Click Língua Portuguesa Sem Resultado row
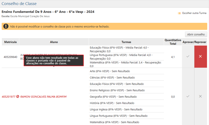 (126, 116)
